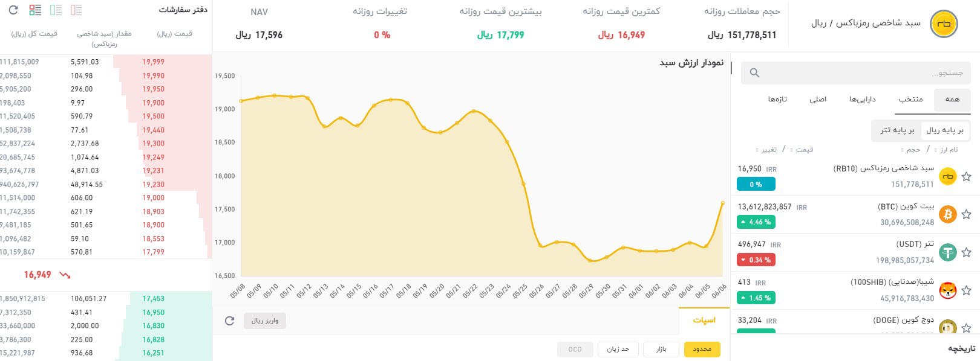This screenshot has width=980, height=361.
Task: Click the refresh icon beside واریز ریال
Action: tap(229, 321)
